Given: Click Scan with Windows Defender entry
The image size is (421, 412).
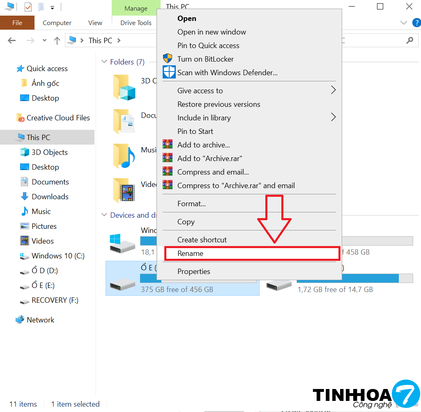Looking at the screenshot, I should [x=227, y=73].
